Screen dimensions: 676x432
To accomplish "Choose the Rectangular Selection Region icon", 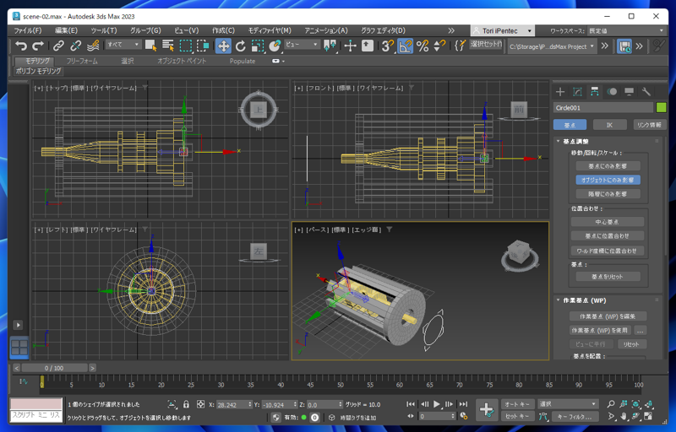I will coord(186,46).
